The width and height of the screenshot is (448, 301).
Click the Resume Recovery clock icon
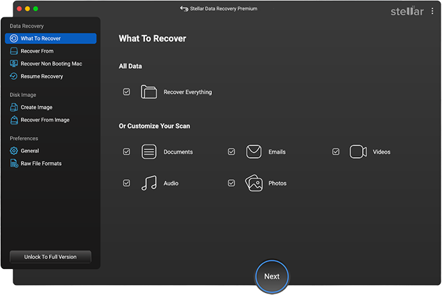tap(13, 76)
